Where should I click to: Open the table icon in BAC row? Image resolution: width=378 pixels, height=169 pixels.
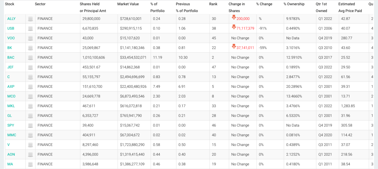30,57
